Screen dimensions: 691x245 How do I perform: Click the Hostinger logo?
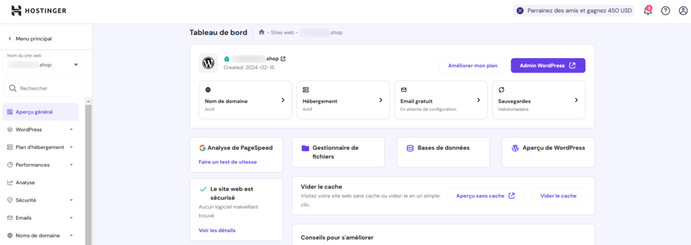point(38,11)
